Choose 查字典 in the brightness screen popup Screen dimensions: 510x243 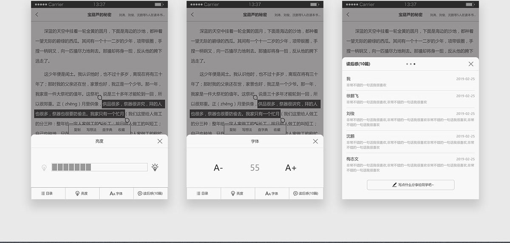click(x=107, y=130)
